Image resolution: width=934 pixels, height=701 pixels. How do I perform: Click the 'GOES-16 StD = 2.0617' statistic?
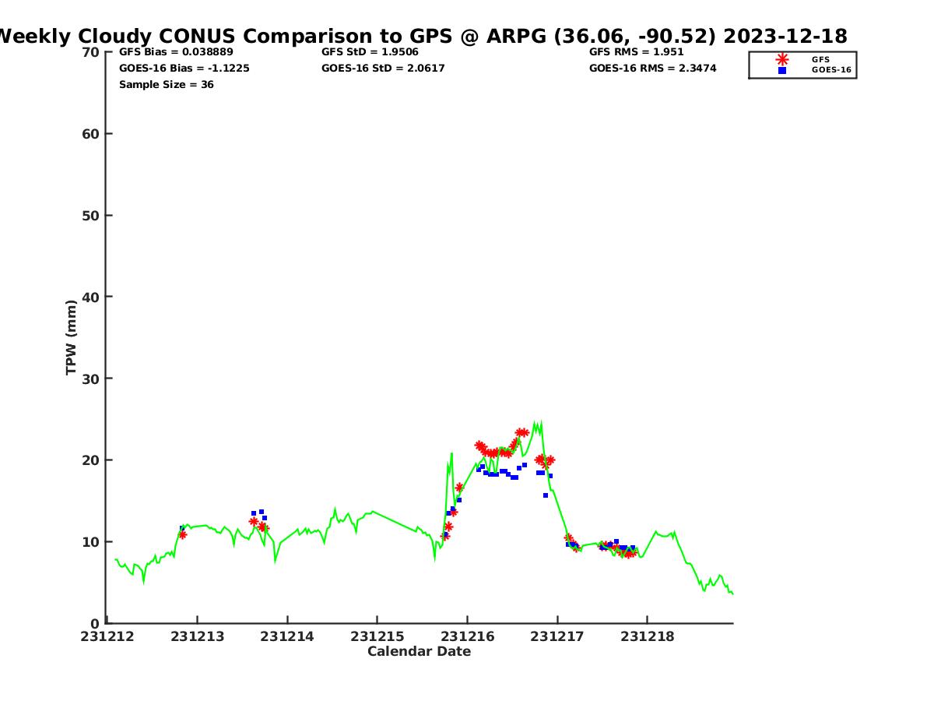click(383, 68)
